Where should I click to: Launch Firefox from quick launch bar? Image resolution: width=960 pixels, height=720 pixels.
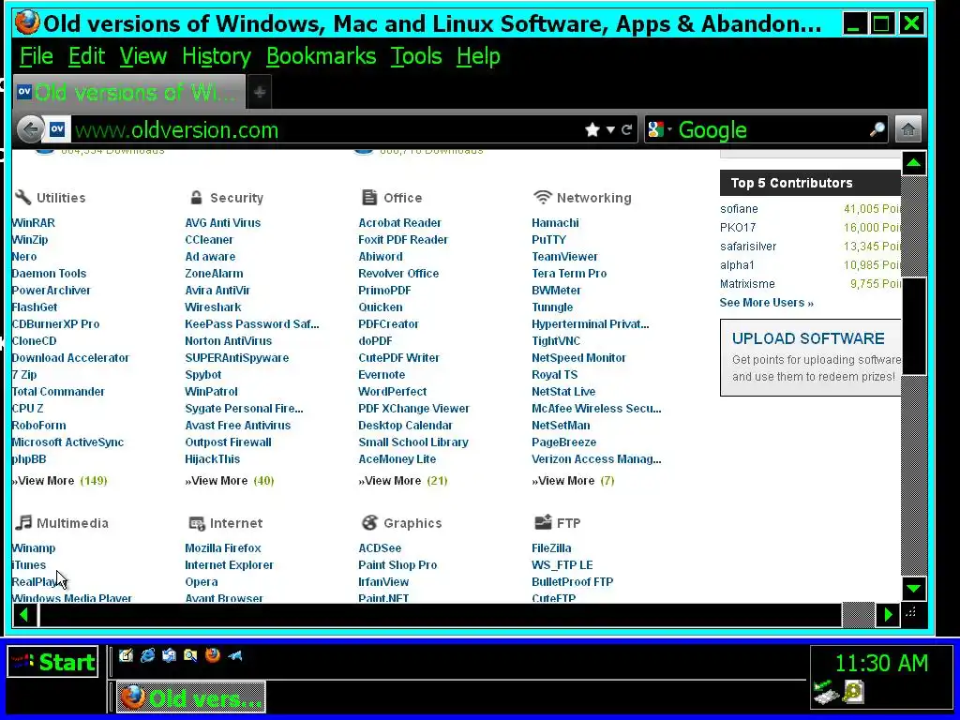pyautogui.click(x=213, y=655)
